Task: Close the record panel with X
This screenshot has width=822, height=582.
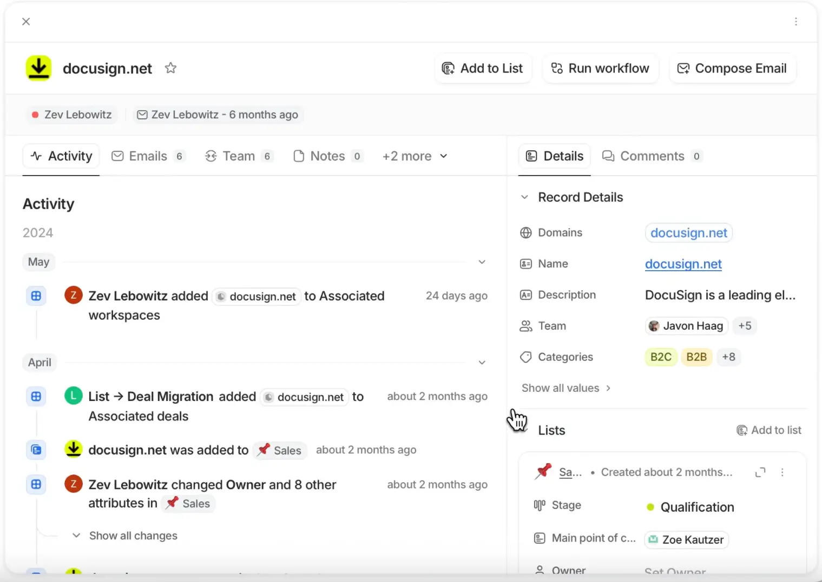Action: tap(26, 22)
